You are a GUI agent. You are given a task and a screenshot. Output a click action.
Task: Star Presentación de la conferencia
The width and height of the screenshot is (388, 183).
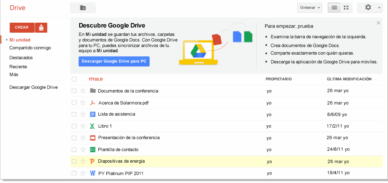click(83, 138)
